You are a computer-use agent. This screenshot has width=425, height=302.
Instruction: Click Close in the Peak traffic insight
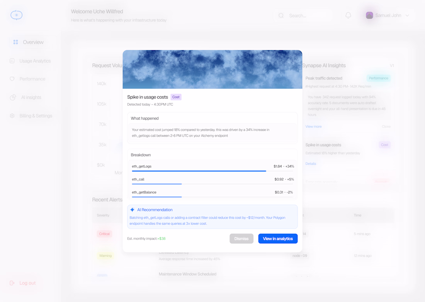click(x=386, y=127)
